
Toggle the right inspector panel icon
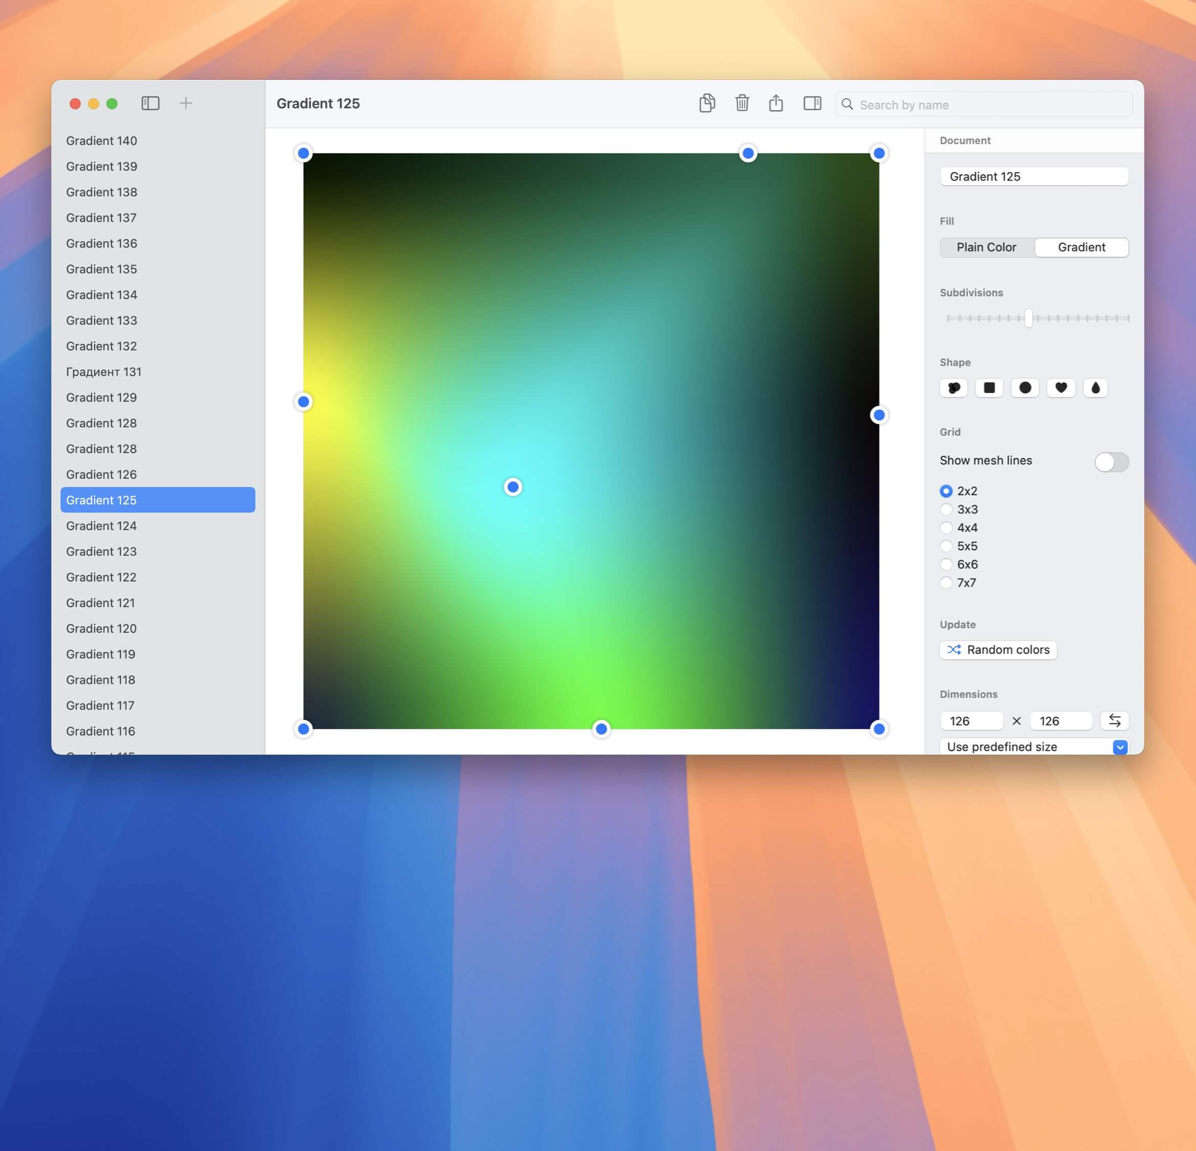coord(811,103)
